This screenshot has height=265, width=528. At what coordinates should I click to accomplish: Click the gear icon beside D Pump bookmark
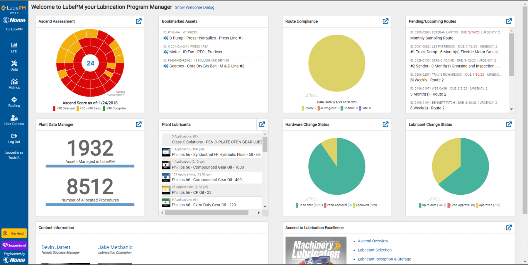click(166, 38)
